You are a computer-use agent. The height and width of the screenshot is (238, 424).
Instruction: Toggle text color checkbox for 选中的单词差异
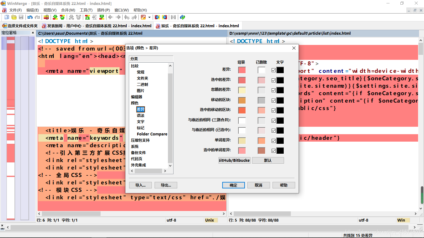273,151
